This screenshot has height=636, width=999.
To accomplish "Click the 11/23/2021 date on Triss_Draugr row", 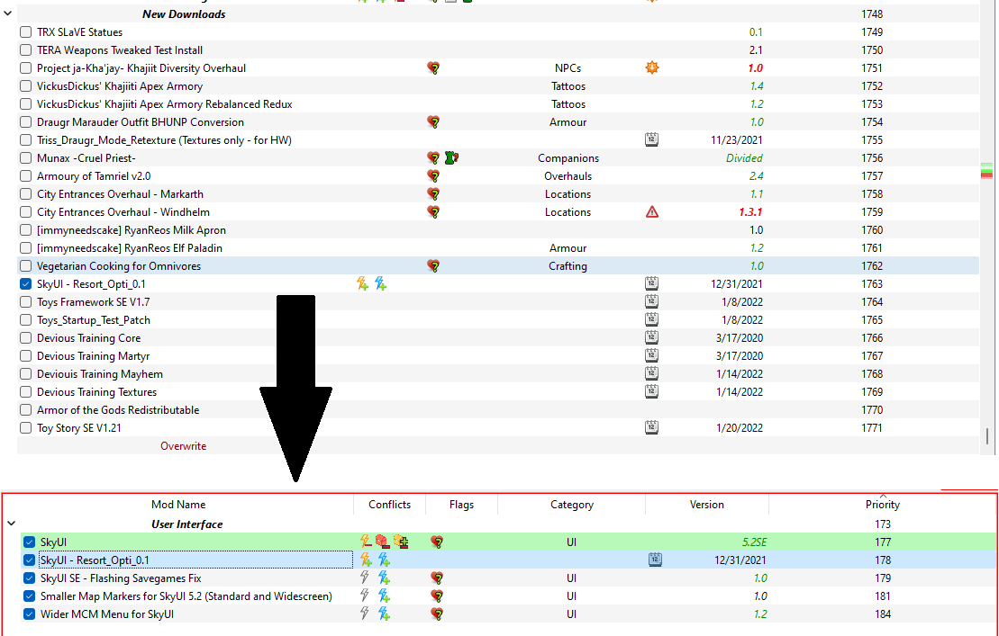I will point(737,140).
